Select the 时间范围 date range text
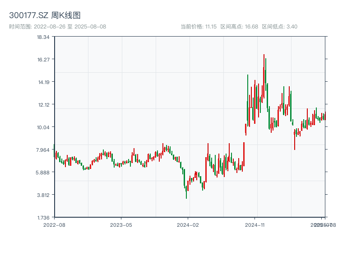Screen dimensions: 361x271 [x=57, y=27]
